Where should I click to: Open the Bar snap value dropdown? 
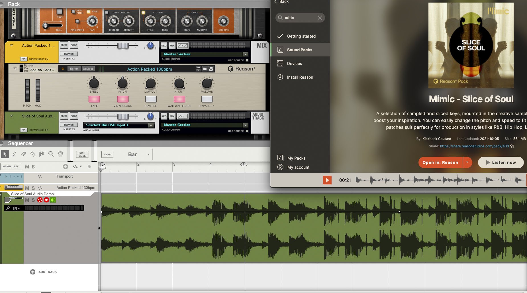tap(148, 154)
